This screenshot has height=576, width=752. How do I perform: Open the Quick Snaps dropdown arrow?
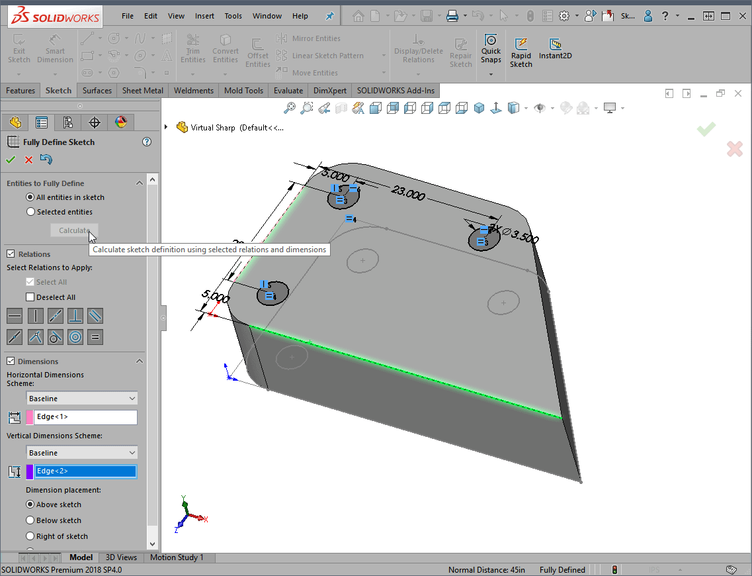[491, 74]
